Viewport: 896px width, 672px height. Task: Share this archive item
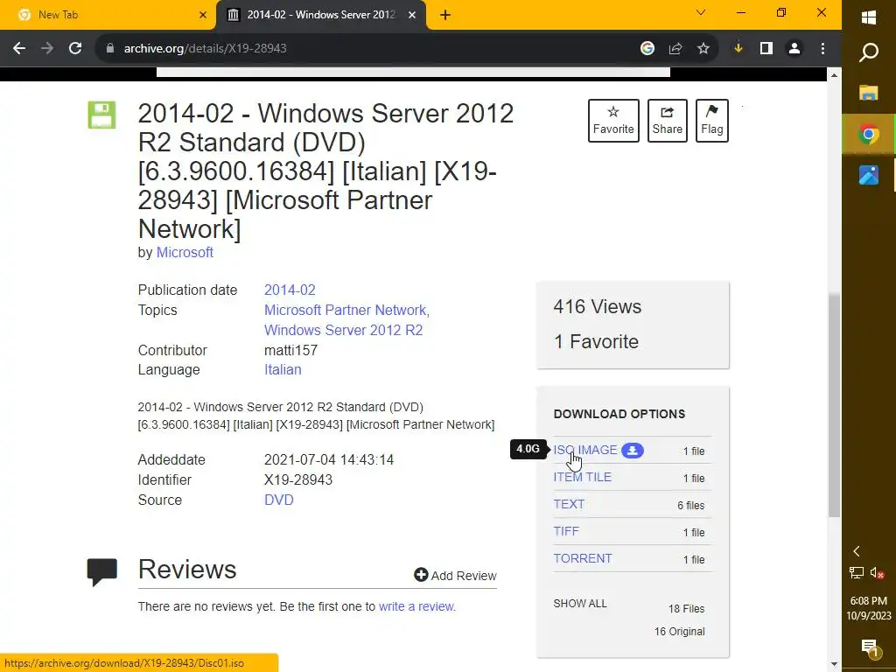[x=667, y=121]
